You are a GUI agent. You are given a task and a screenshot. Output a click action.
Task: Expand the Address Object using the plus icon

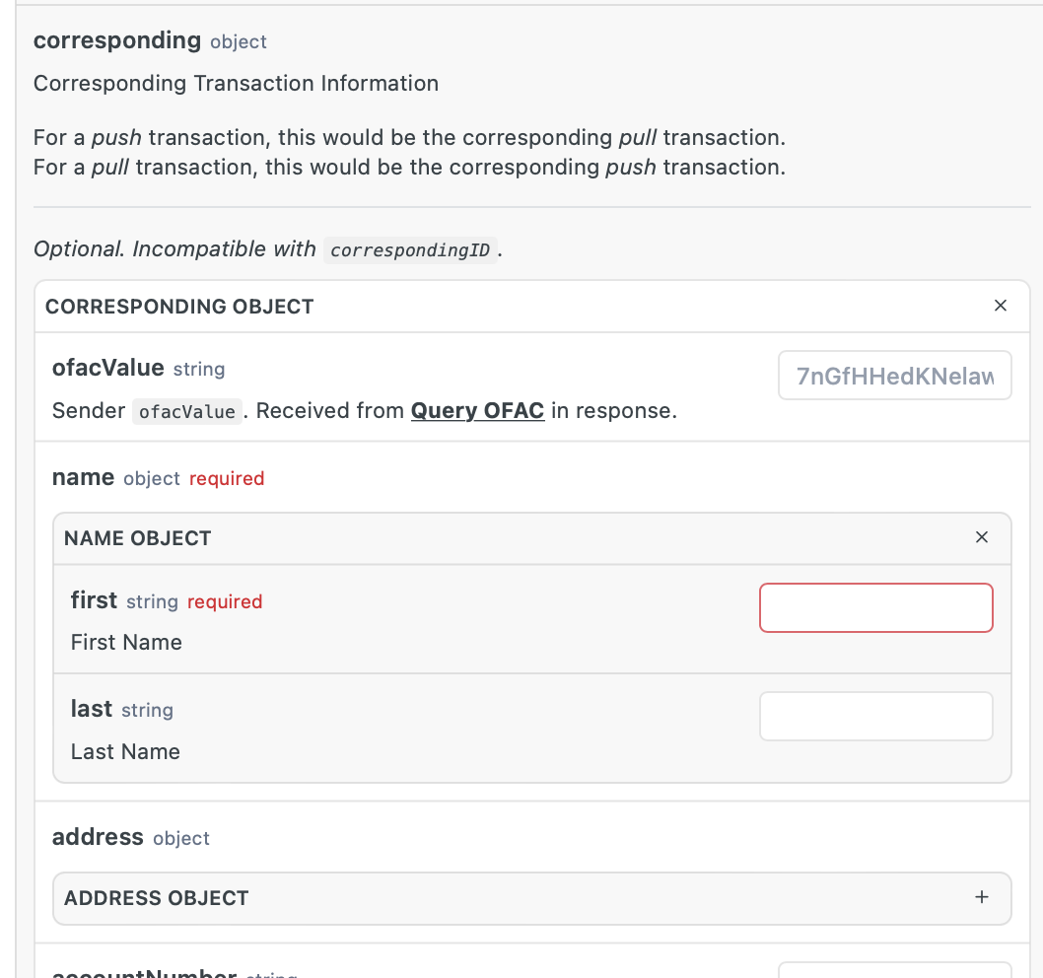click(x=981, y=897)
